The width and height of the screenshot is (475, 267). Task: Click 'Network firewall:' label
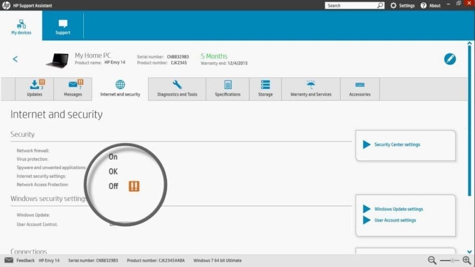click(x=33, y=151)
